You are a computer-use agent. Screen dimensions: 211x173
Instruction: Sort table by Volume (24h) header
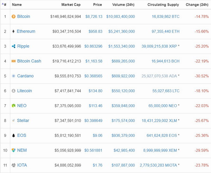coord(123,5)
